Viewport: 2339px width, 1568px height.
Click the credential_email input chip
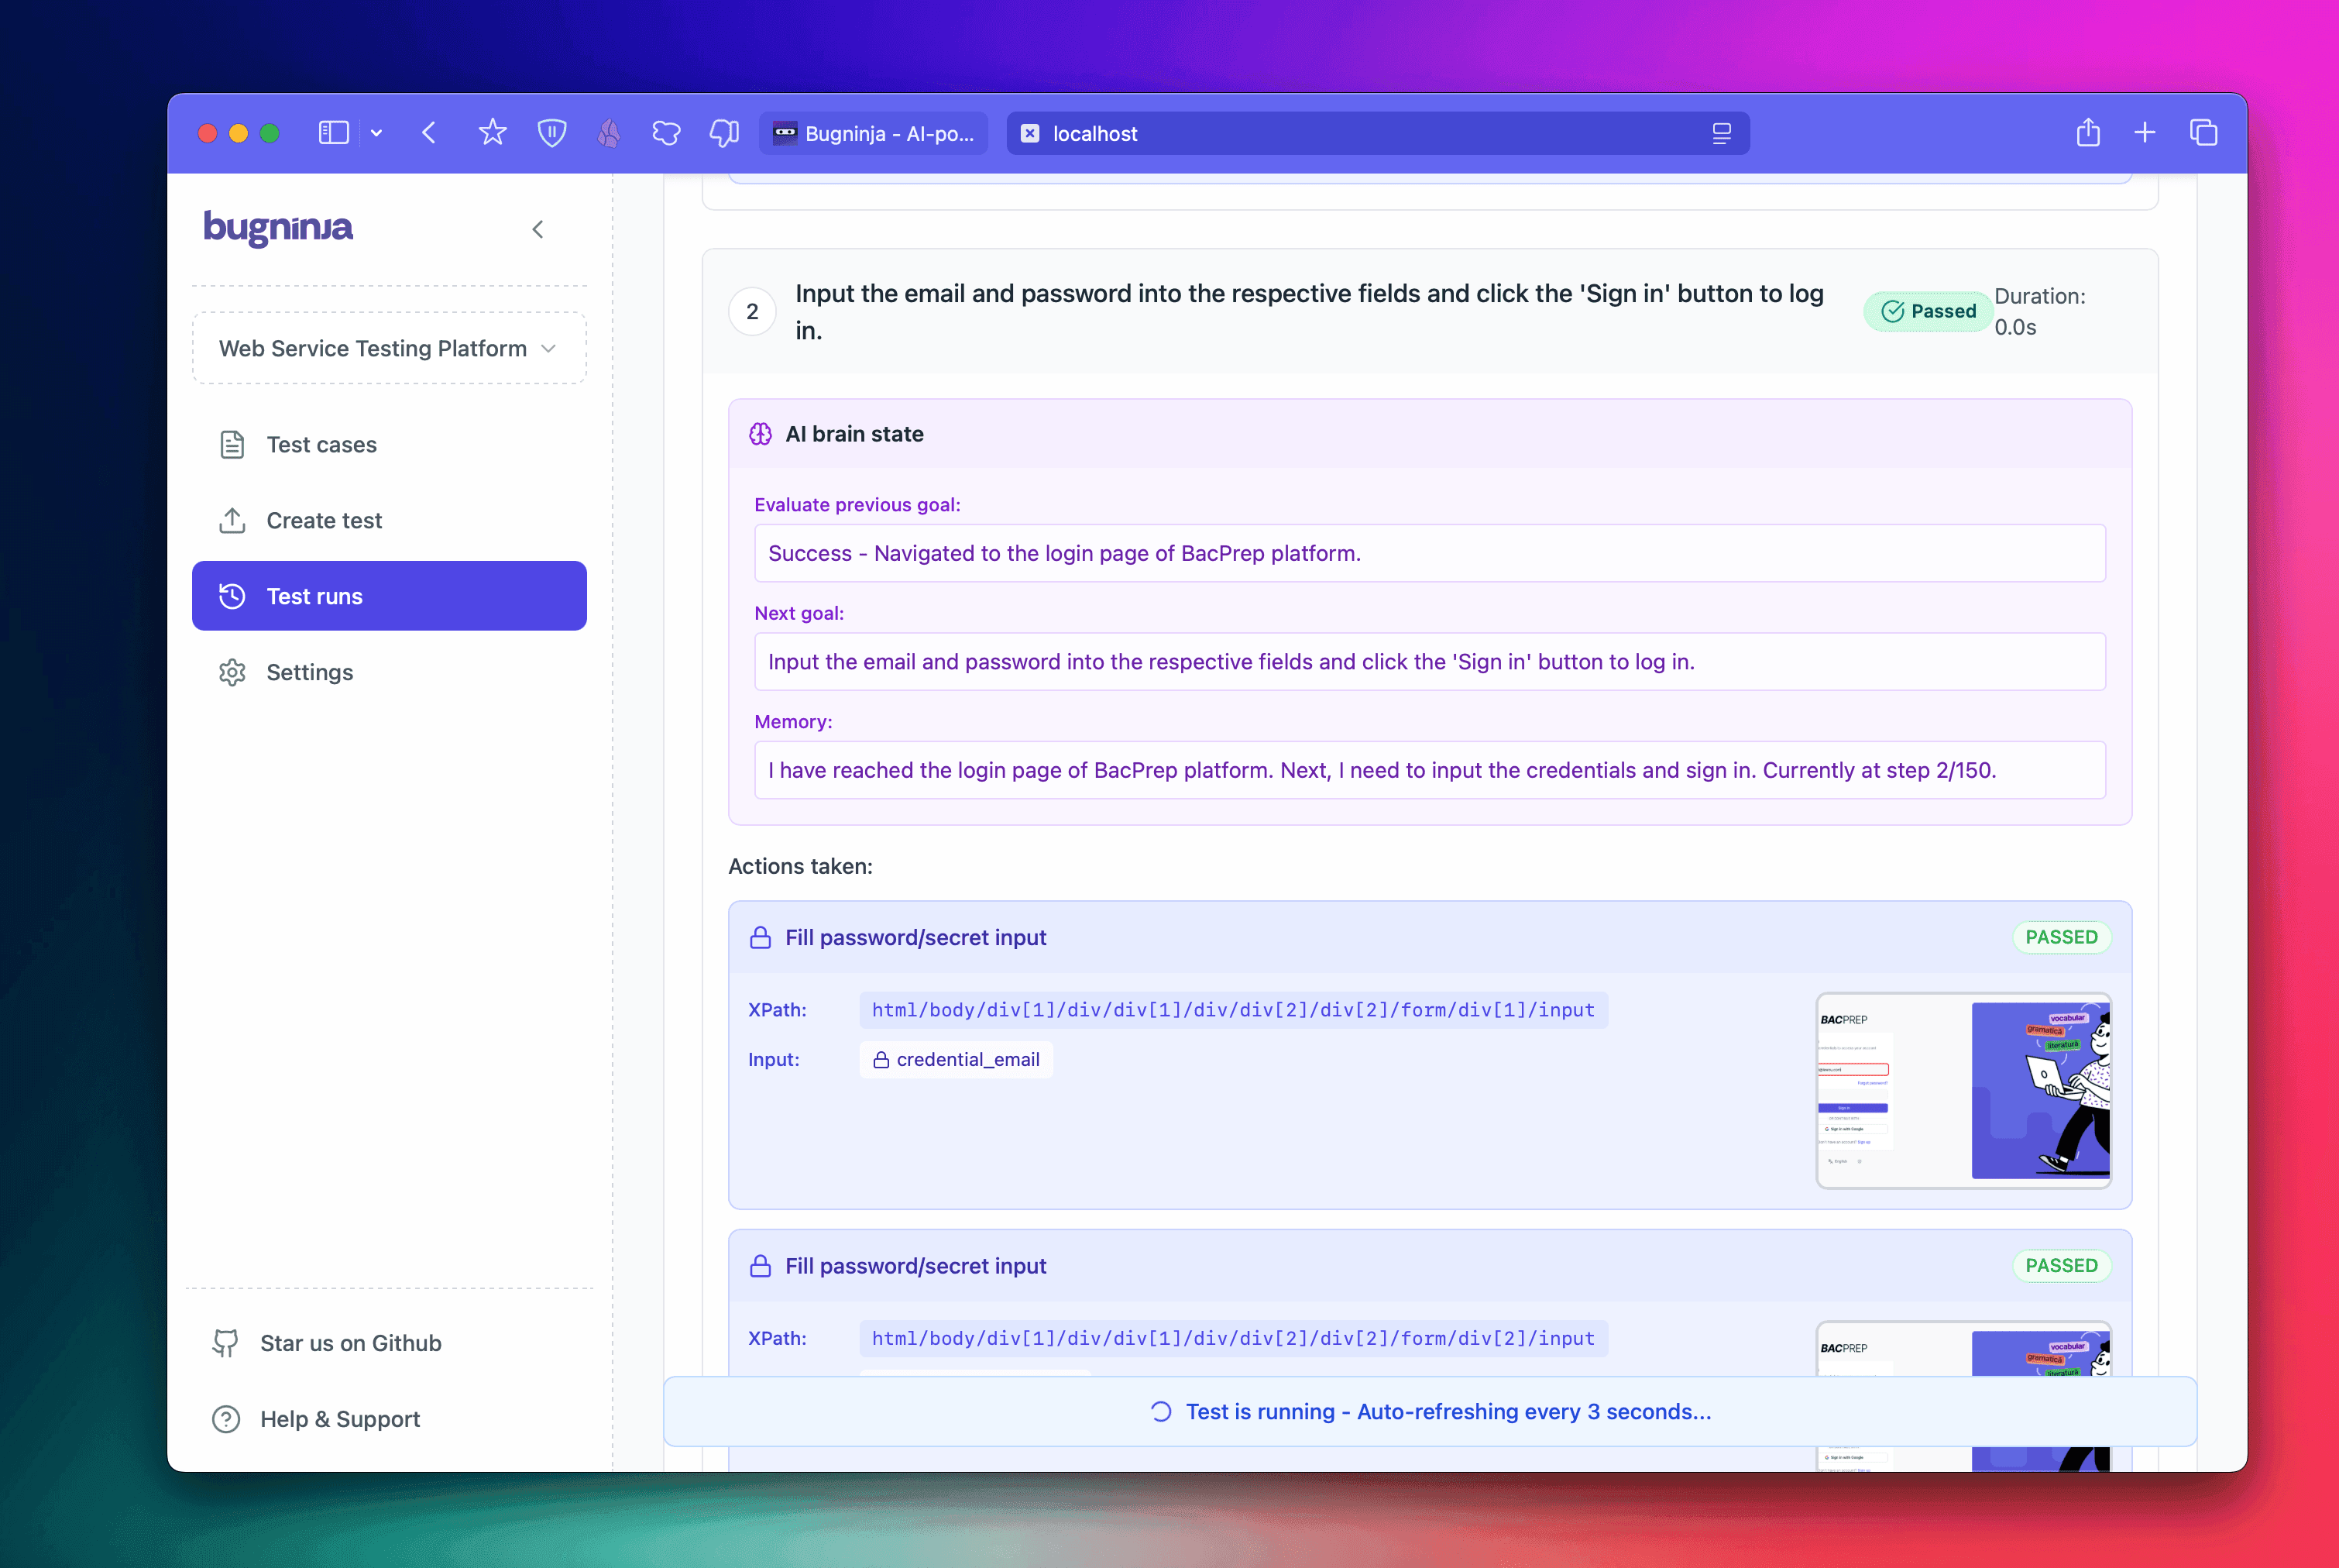click(956, 1059)
